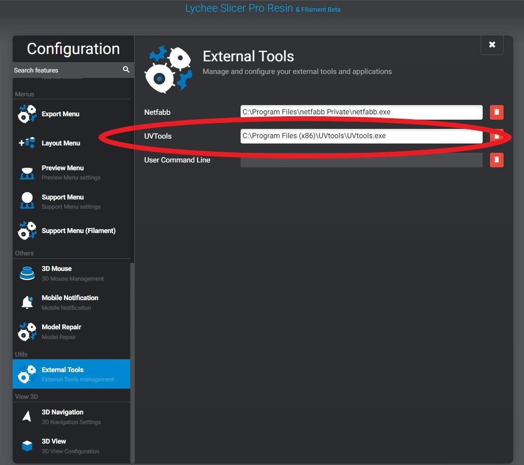Select the Preview Menu icon

pos(27,173)
